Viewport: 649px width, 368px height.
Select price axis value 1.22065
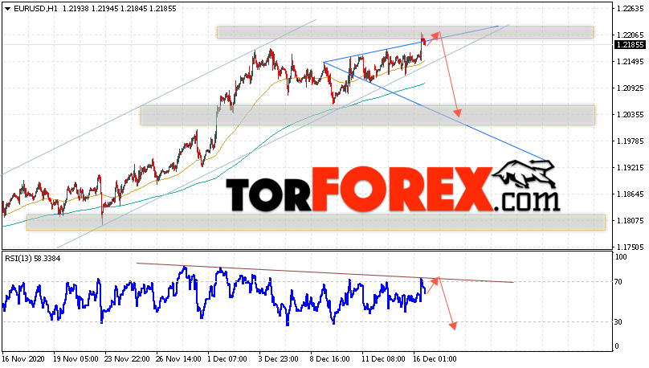point(630,35)
